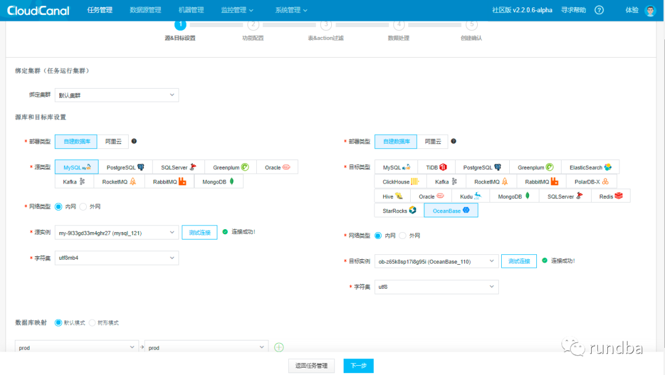This screenshot has width=665, height=375.
Task: Add database mapping with green plus icon
Action: click(279, 347)
